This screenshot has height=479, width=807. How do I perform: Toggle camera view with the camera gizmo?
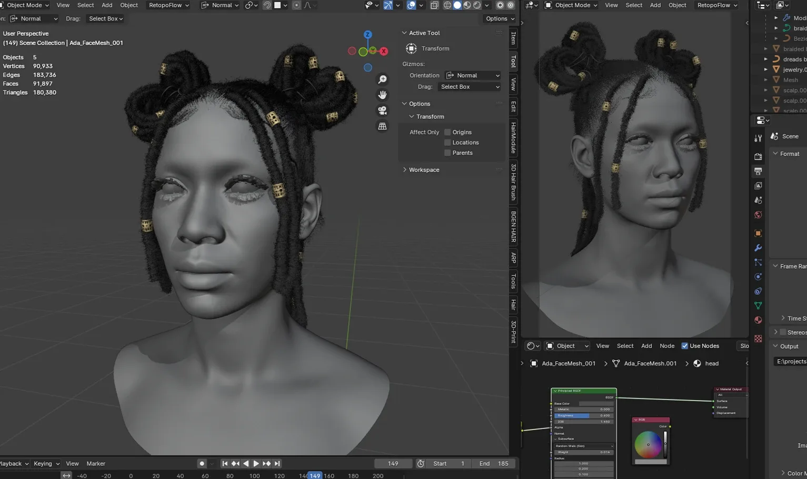click(382, 111)
